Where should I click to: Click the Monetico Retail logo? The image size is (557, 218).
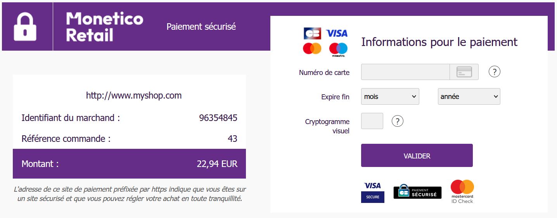pyautogui.click(x=105, y=27)
